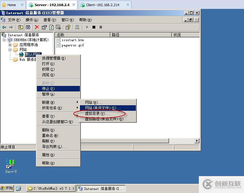Select 网站(W)... in the 新建 submenu

click(x=108, y=102)
